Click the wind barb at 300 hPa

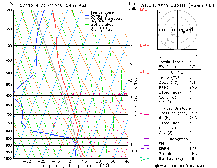[x=144, y=10]
